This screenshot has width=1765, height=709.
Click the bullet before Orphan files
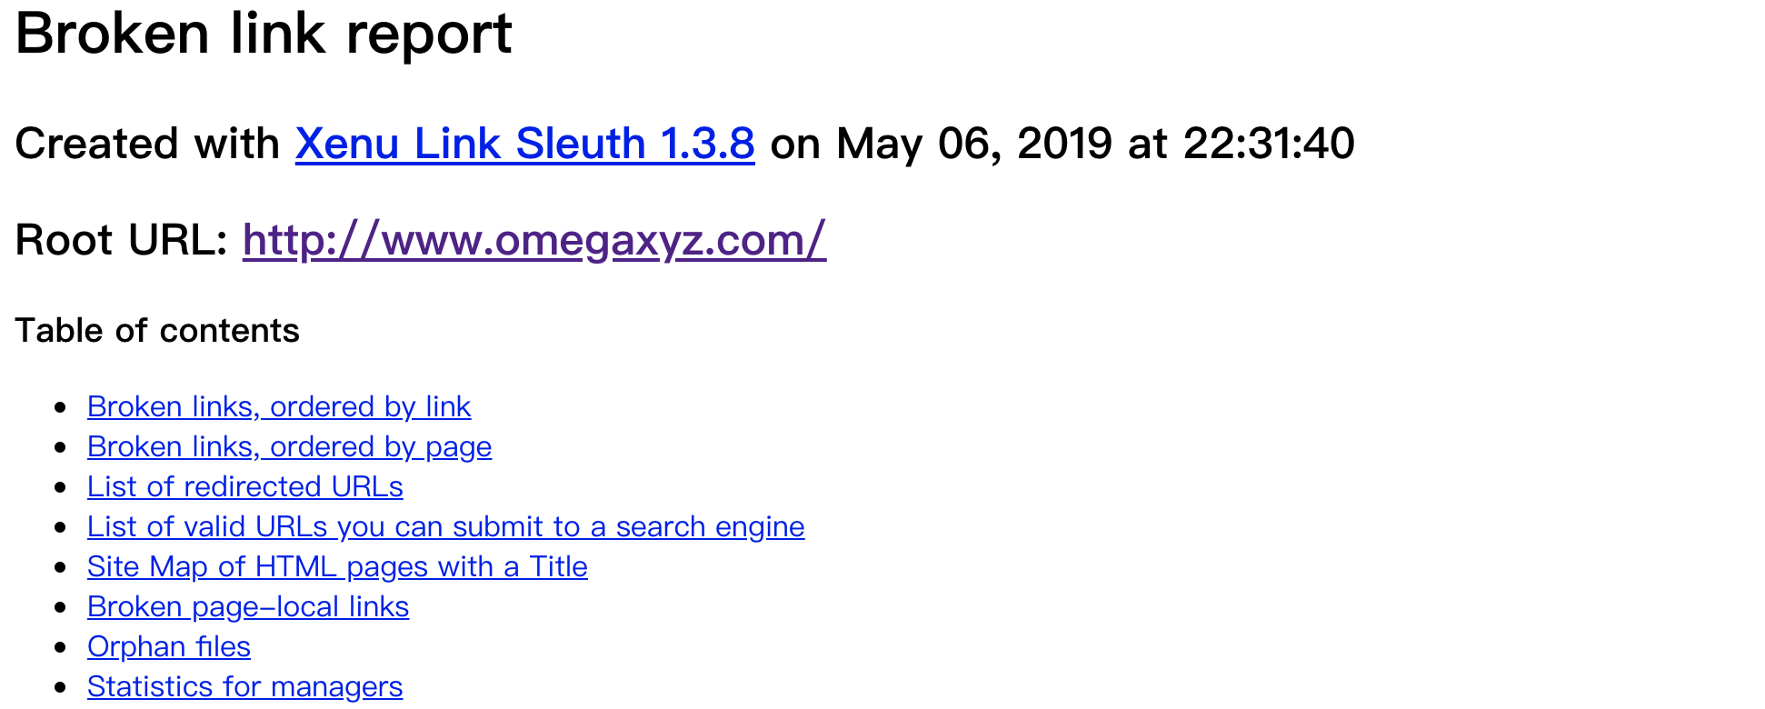point(61,647)
